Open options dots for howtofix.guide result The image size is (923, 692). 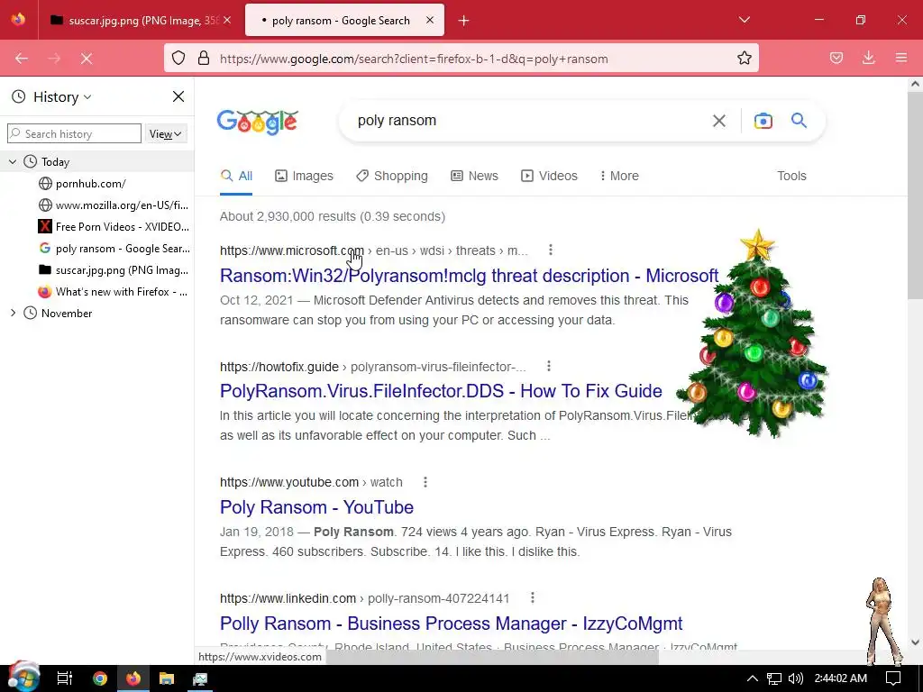tap(549, 366)
